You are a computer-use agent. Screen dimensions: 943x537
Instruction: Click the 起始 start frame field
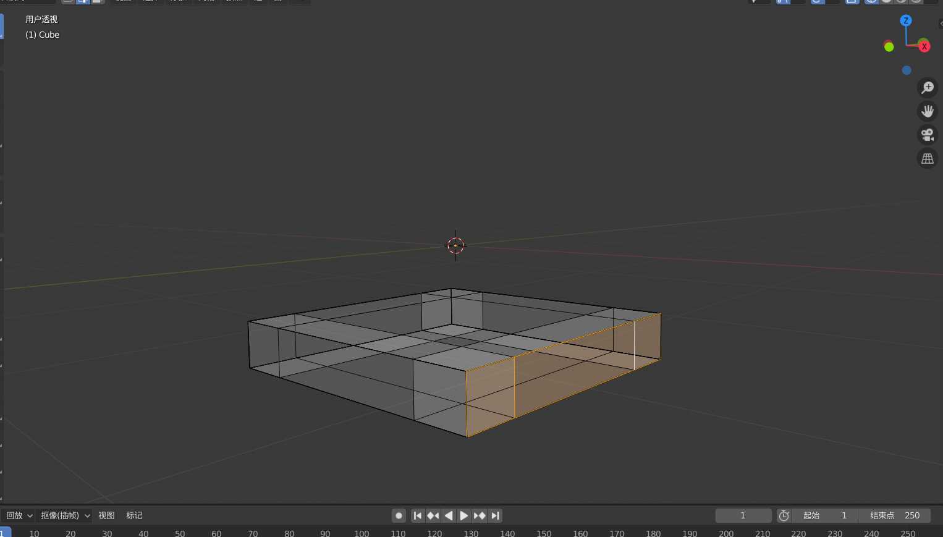tap(825, 515)
